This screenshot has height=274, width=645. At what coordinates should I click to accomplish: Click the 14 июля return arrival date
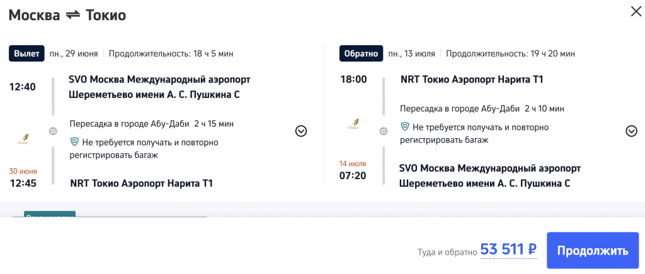pyautogui.click(x=353, y=164)
